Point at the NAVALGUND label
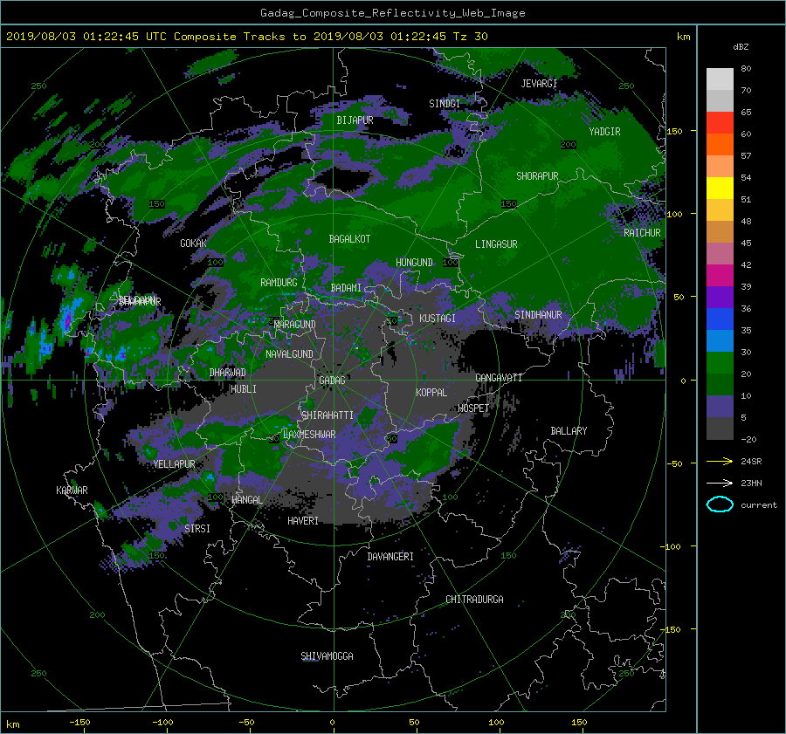The width and height of the screenshot is (786, 734). click(x=289, y=353)
